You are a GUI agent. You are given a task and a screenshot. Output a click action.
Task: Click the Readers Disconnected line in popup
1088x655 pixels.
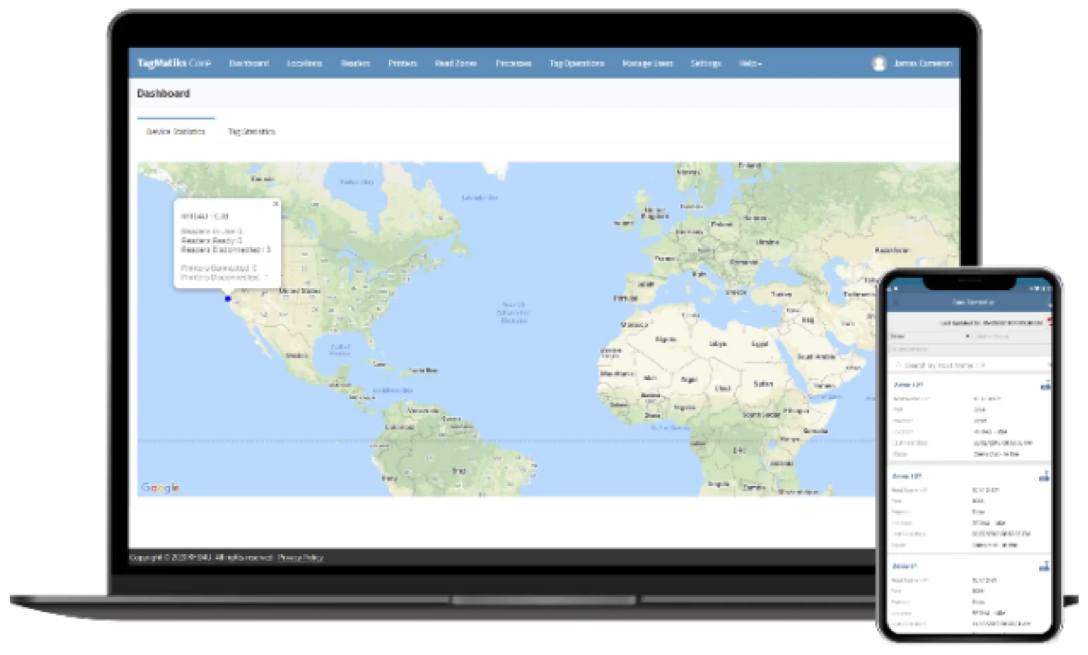[x=225, y=250]
